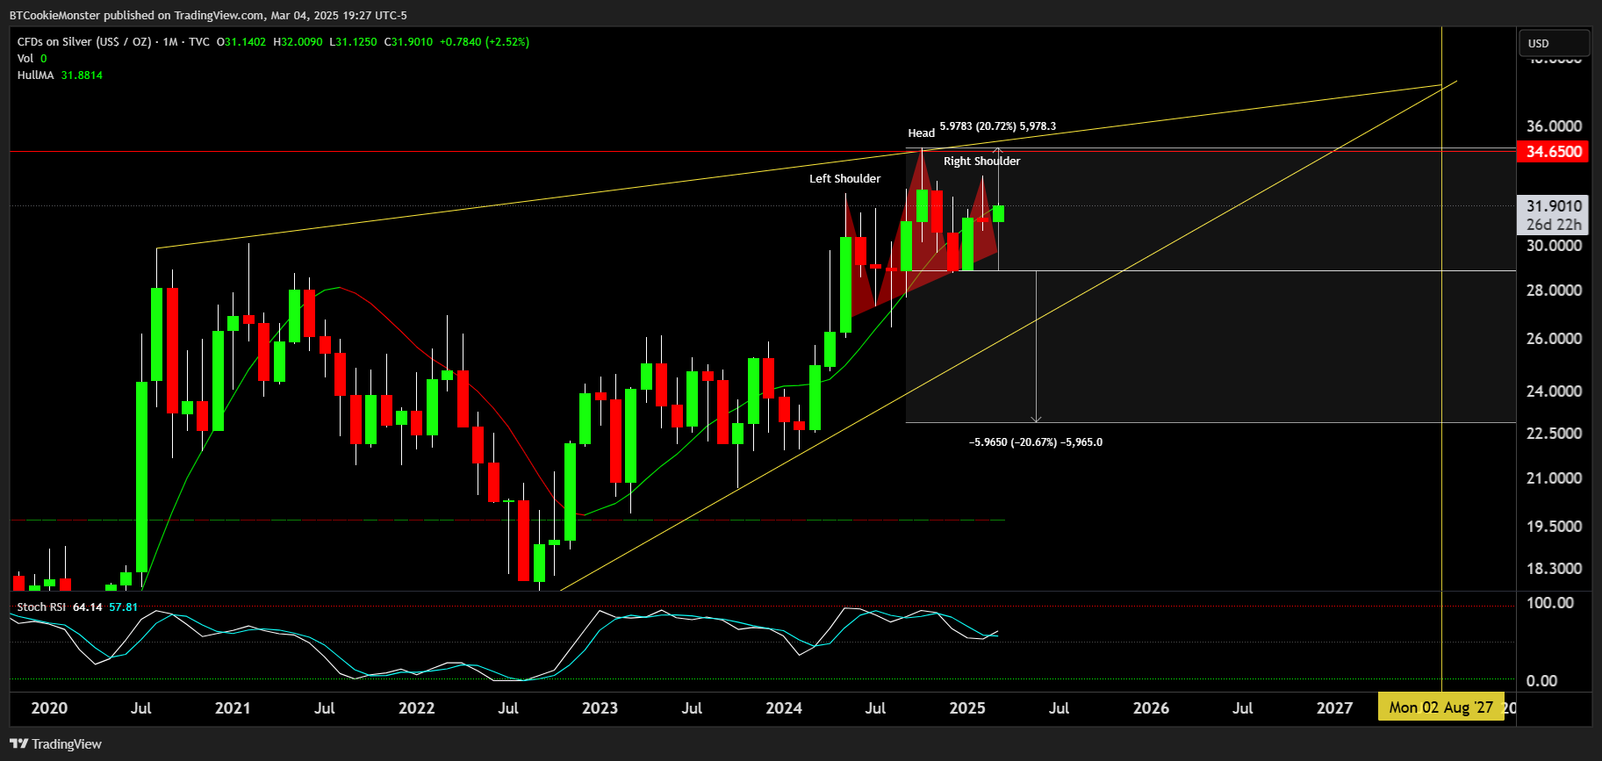
Task: Click the +0.7840 (+2.52%) change value
Action: (x=485, y=42)
